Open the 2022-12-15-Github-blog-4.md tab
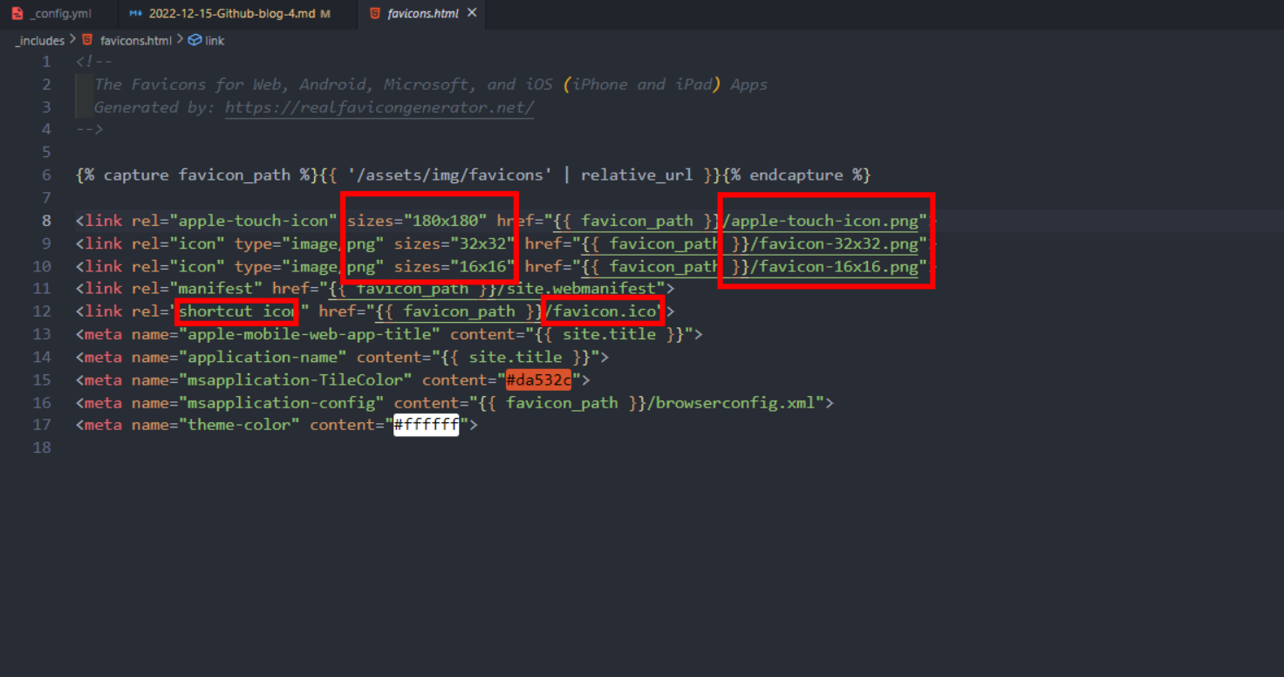This screenshot has height=677, width=1284. tap(232, 14)
